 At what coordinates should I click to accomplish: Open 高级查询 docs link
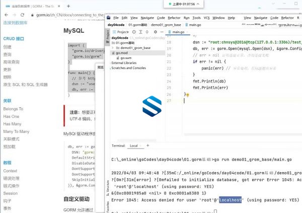tap(12, 62)
